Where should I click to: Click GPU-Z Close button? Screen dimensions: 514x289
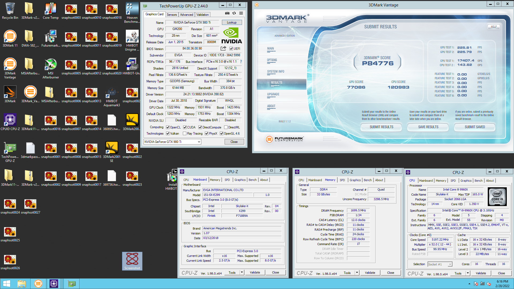coord(234,142)
